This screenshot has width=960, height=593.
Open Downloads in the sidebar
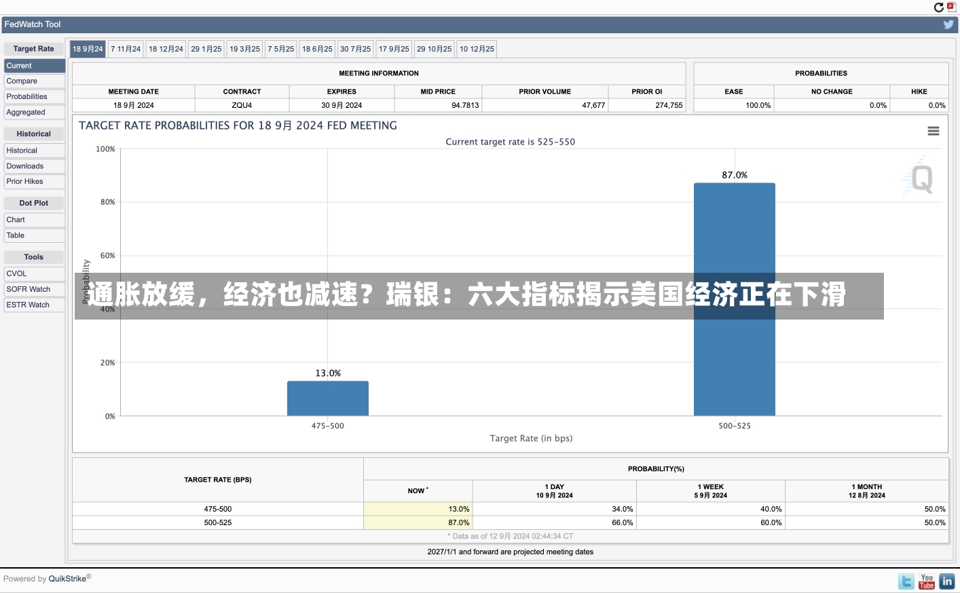point(35,166)
